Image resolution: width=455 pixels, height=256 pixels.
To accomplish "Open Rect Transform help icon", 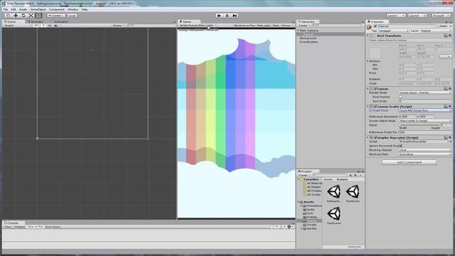I will tap(446, 36).
